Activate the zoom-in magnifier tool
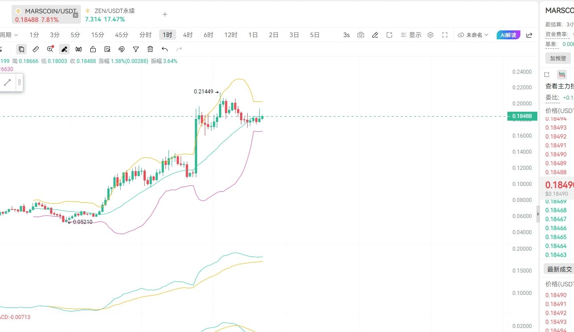This screenshot has height=332, width=574. point(50,49)
